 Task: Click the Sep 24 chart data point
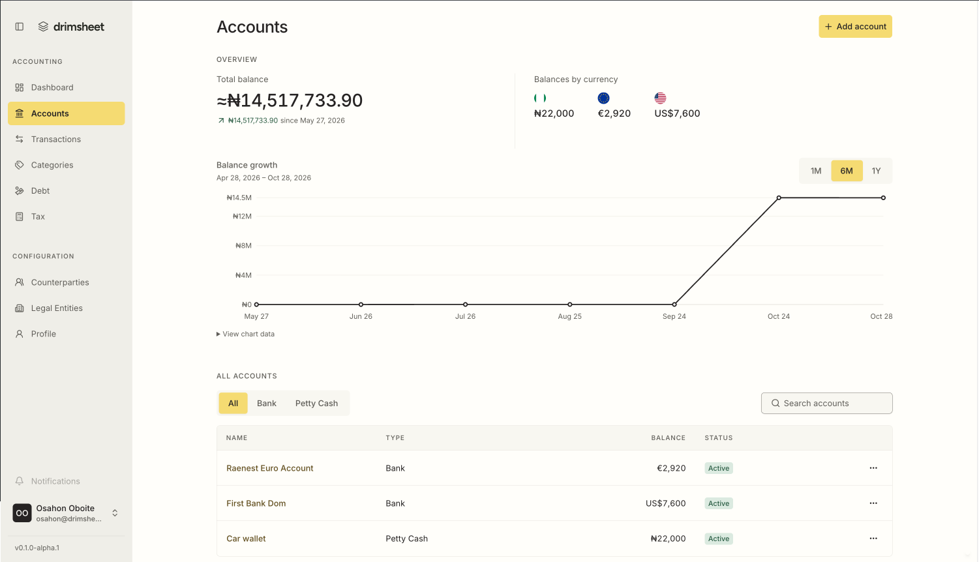(x=674, y=304)
